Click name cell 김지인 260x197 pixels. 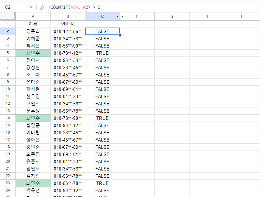(33, 176)
